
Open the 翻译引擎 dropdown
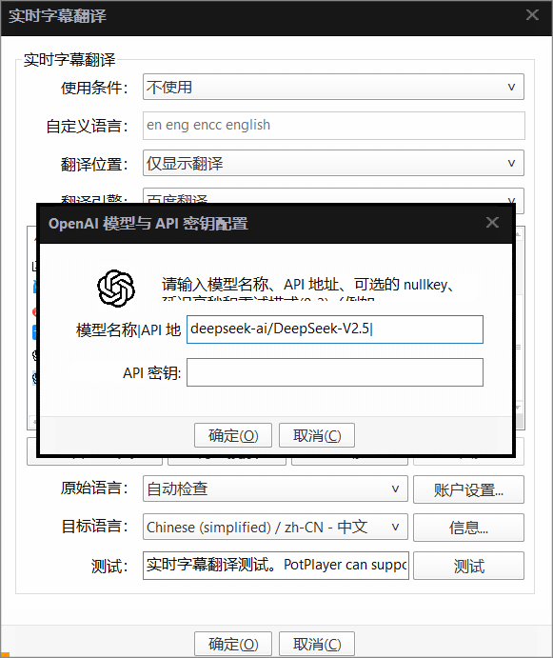click(x=333, y=195)
